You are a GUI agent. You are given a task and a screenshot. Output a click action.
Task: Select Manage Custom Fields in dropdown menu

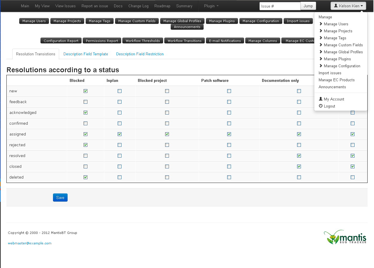pyautogui.click(x=343, y=45)
